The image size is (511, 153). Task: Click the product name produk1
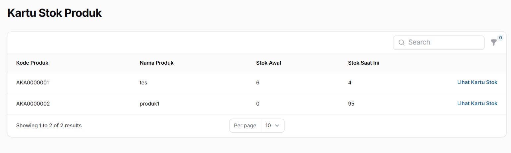(149, 104)
